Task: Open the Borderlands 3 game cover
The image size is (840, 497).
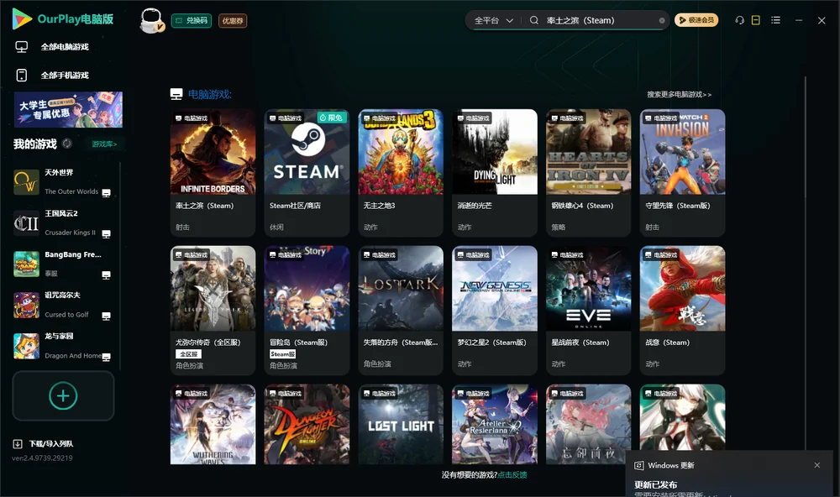Action: pos(401,152)
